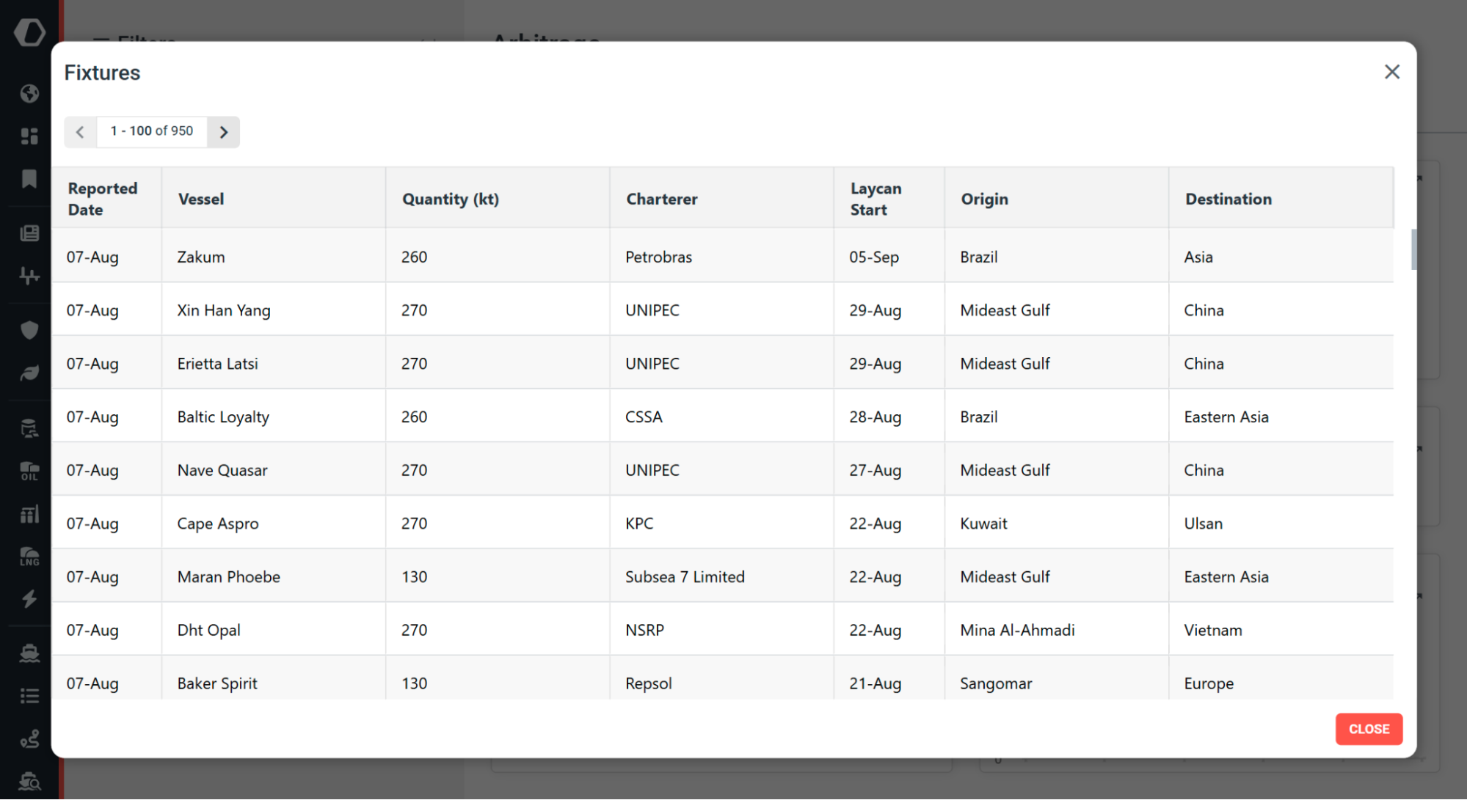The height and width of the screenshot is (800, 1467).
Task: Open the dashboard panel
Action: pos(29,136)
